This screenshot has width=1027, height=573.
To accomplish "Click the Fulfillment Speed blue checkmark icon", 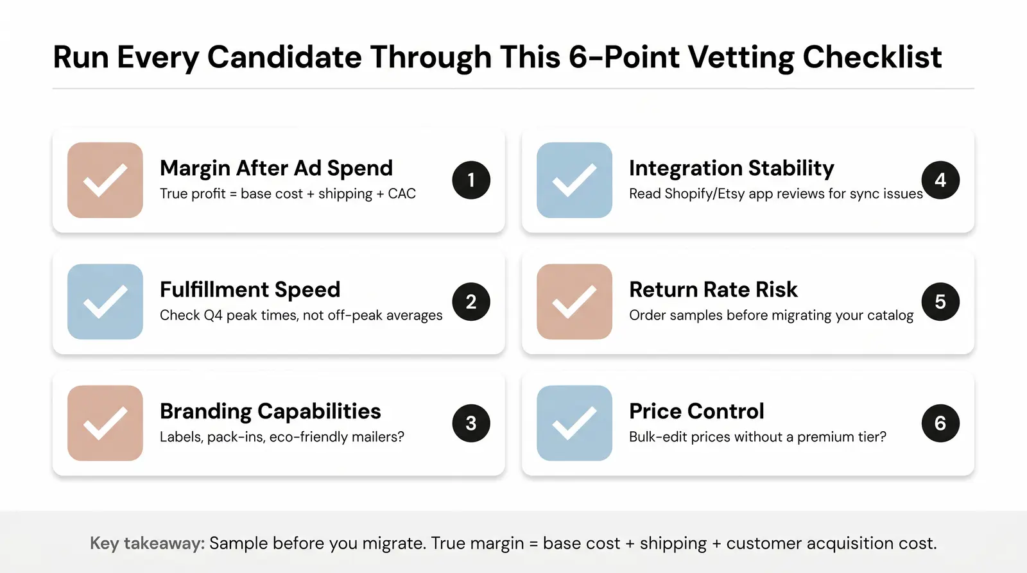I will point(105,302).
